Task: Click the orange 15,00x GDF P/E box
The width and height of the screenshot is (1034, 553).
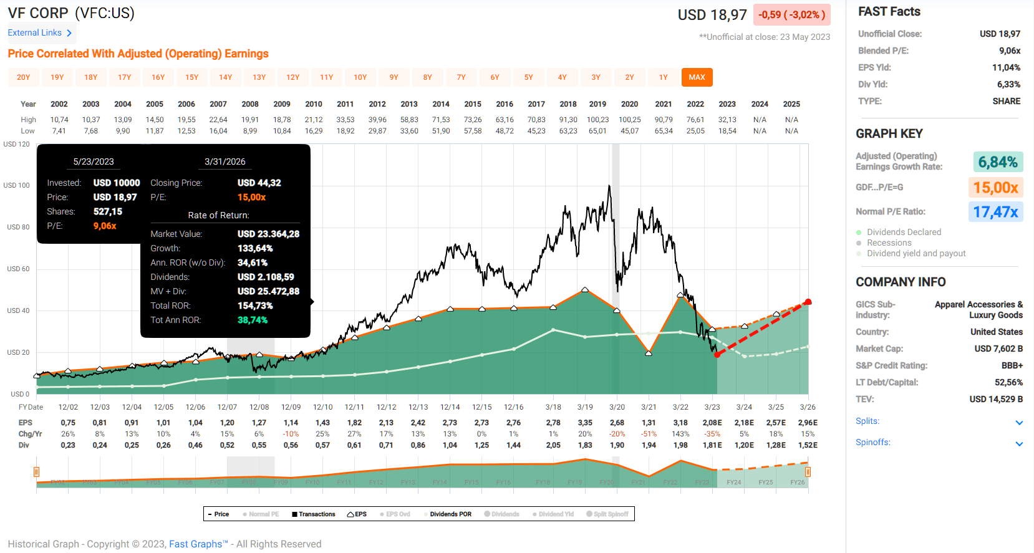Action: point(996,188)
